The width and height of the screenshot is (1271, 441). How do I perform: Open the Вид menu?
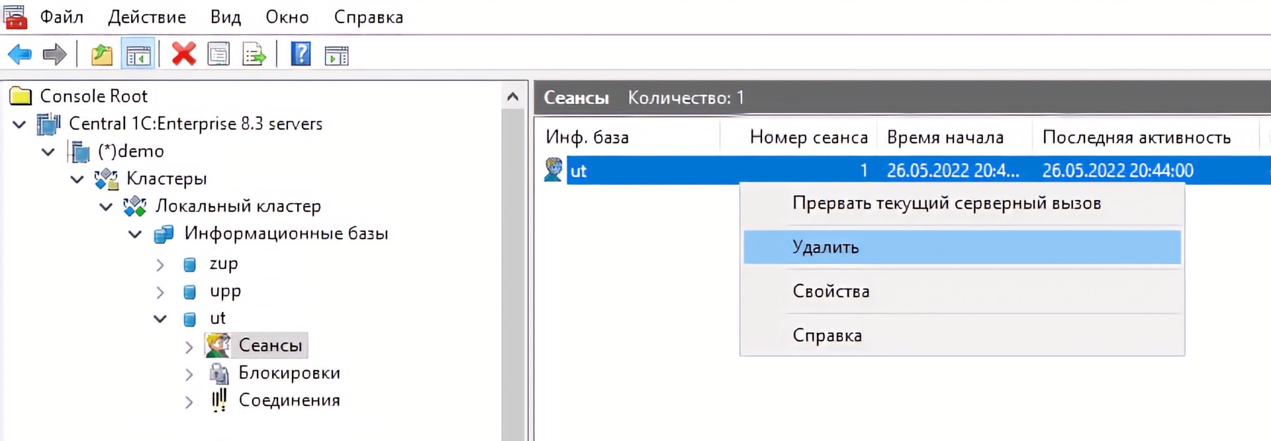(x=226, y=17)
